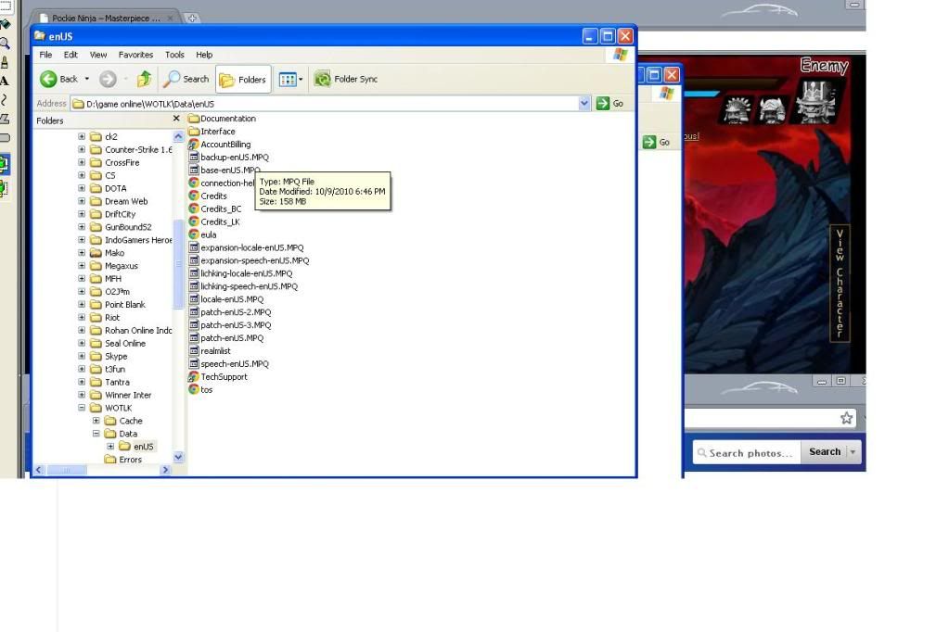Expand the DOTA folder node
The image size is (949, 632).
82,188
